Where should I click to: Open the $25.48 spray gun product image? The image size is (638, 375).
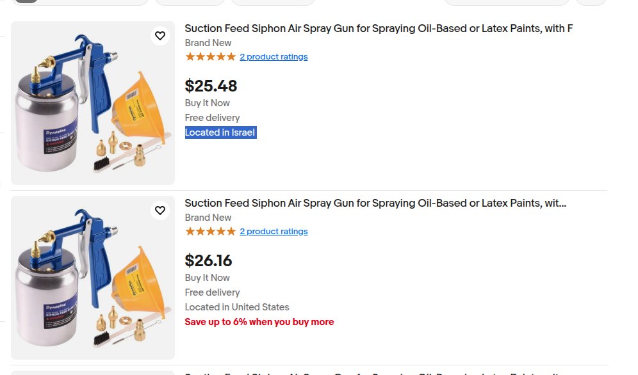coord(93,104)
